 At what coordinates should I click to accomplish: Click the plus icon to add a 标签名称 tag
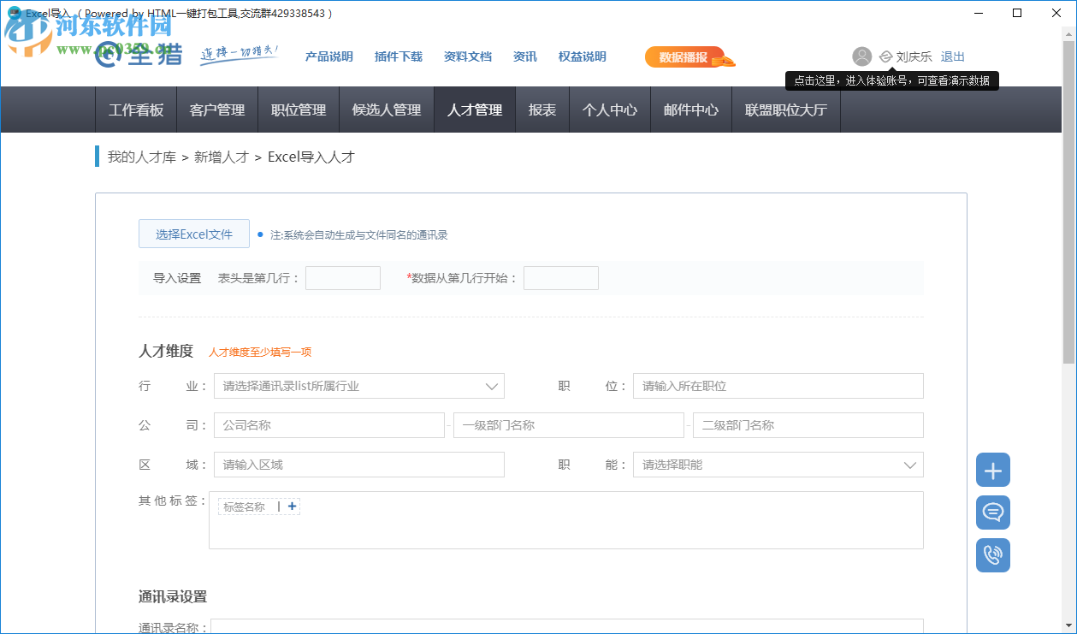pos(291,506)
